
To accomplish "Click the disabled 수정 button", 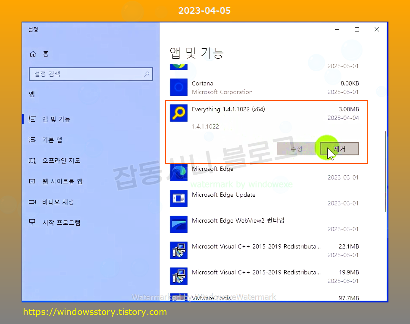I will click(x=297, y=149).
